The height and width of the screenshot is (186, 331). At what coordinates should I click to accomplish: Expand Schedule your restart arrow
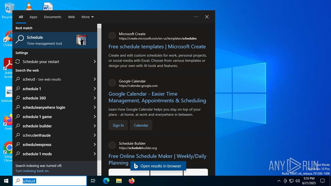tap(95, 61)
